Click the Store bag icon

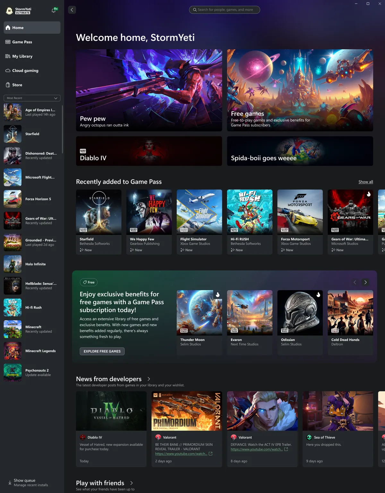[x=8, y=85]
